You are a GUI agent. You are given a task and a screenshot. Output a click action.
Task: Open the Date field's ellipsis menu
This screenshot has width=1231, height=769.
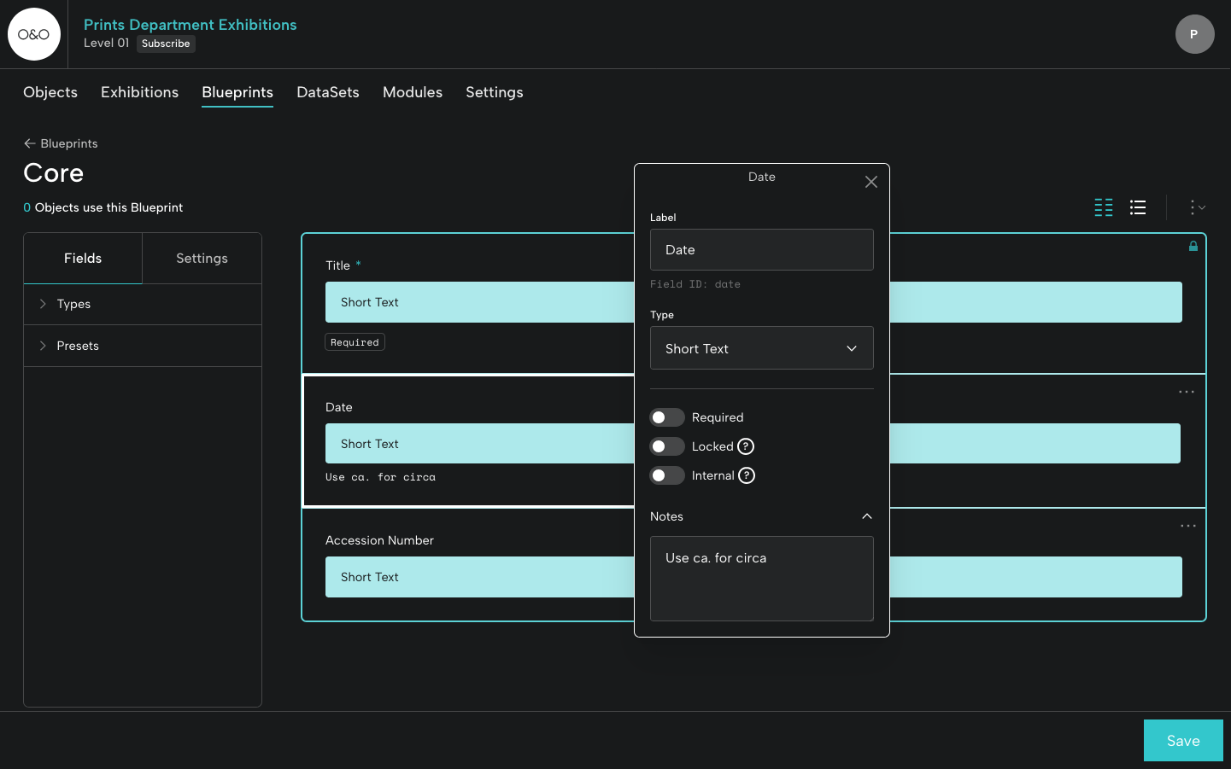point(1186,392)
